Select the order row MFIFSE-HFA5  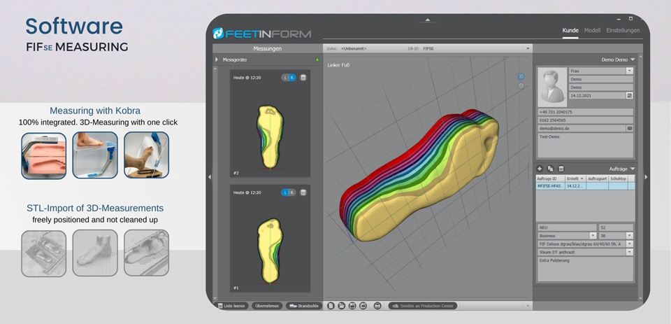point(586,186)
